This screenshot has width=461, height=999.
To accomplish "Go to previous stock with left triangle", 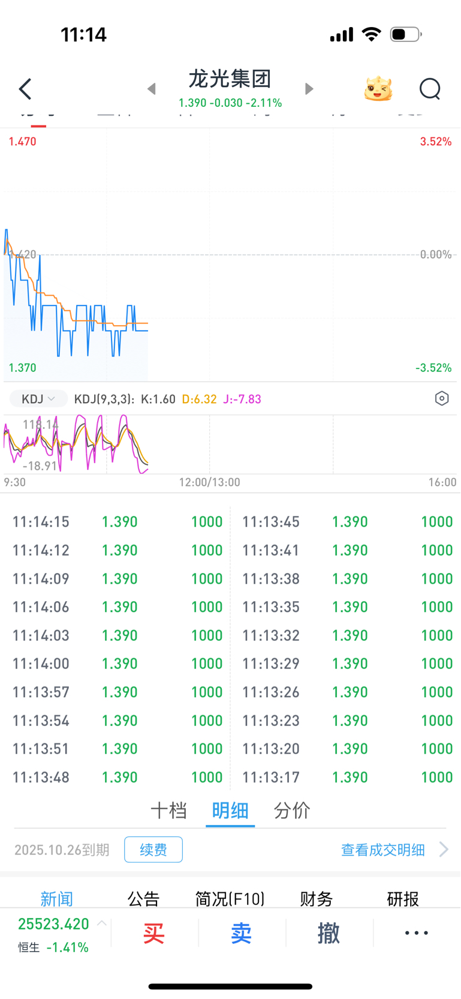I will (x=152, y=89).
